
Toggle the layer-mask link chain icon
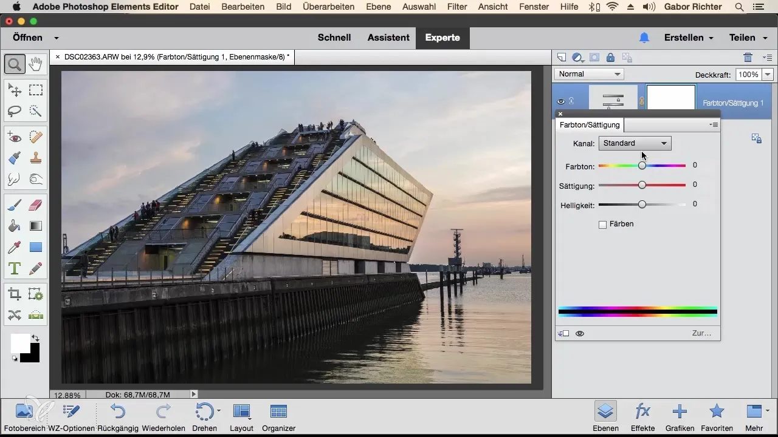click(641, 101)
